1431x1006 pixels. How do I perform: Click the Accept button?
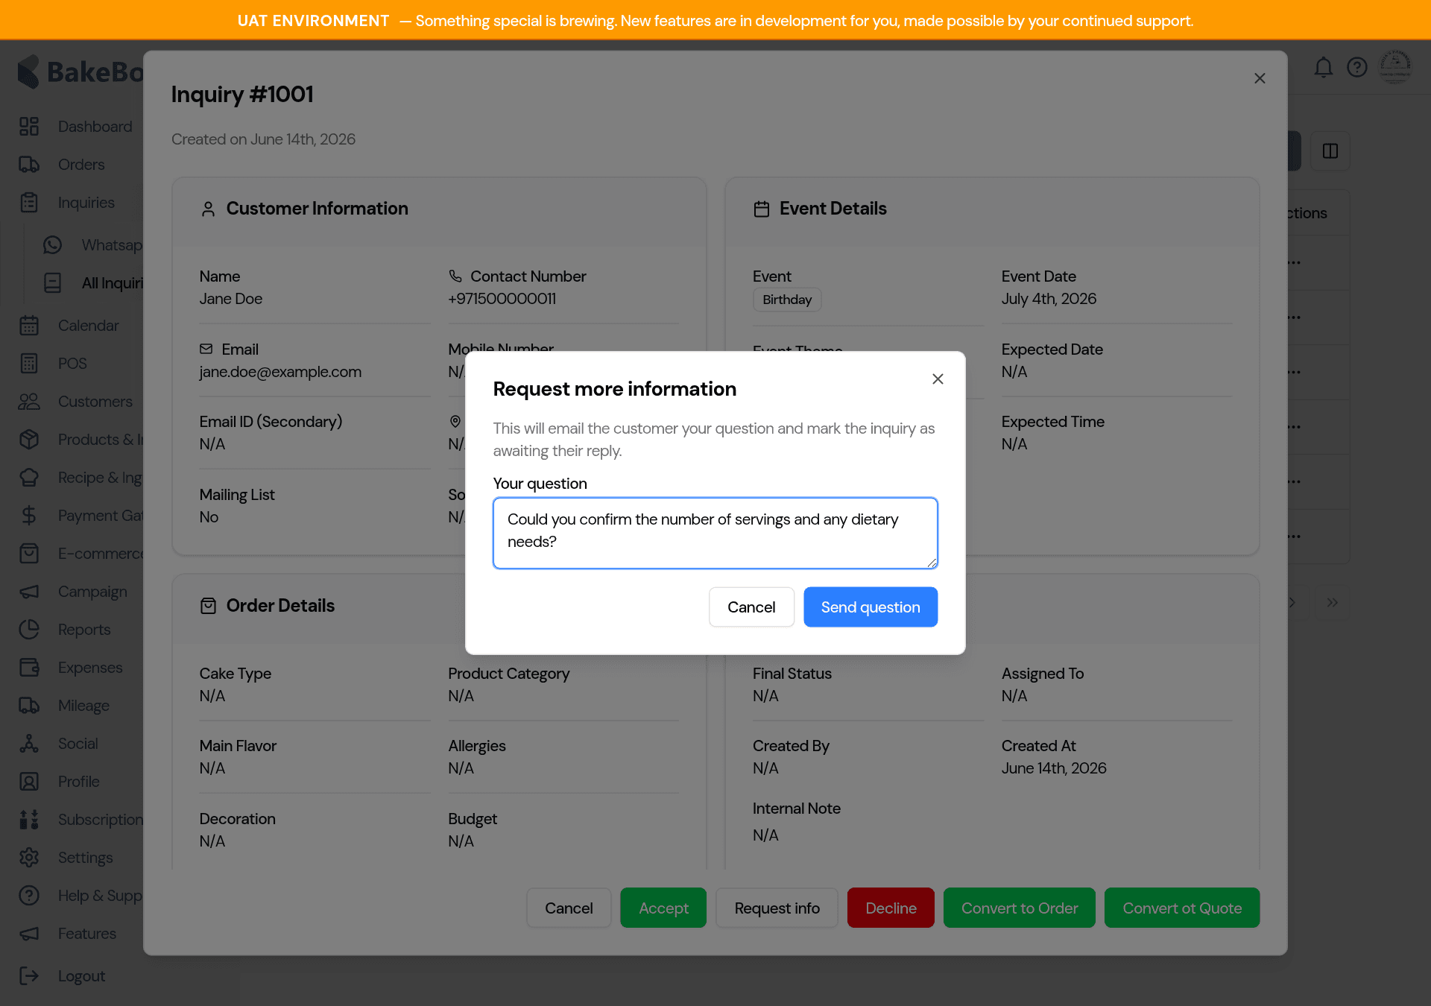(x=663, y=908)
